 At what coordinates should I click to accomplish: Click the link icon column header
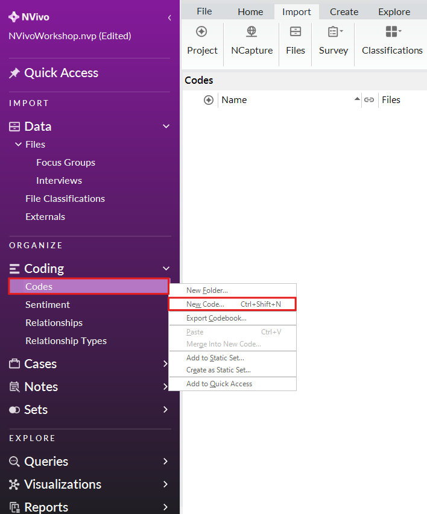tap(369, 100)
